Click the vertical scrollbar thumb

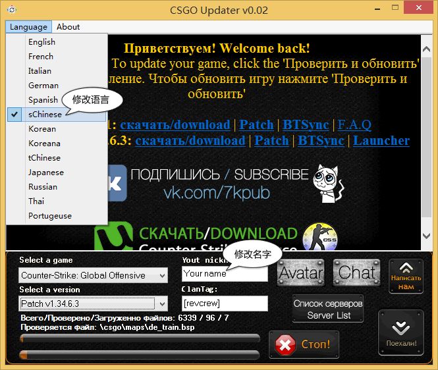(x=426, y=137)
